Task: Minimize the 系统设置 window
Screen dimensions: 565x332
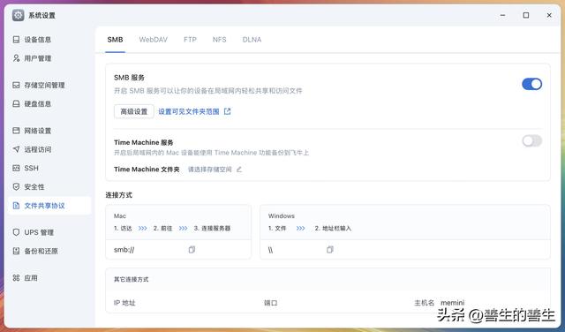Action: pos(502,15)
